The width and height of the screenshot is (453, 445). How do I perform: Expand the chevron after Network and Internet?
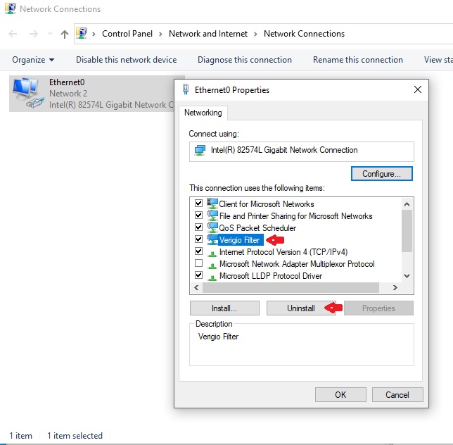[256, 34]
